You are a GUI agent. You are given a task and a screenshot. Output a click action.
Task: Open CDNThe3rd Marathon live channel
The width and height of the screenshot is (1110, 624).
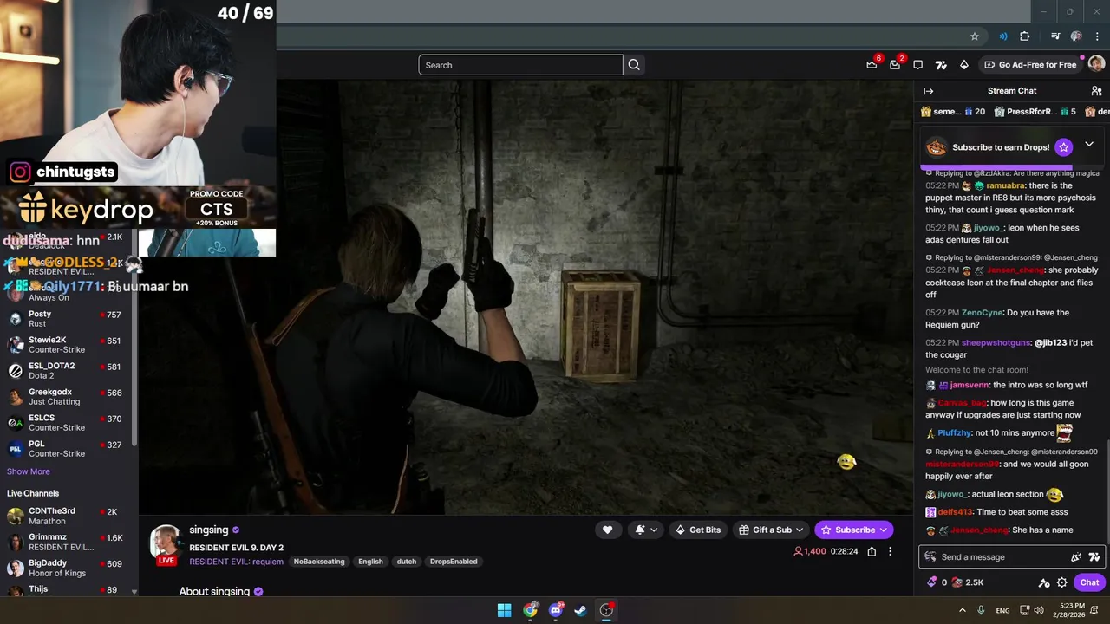click(67, 517)
